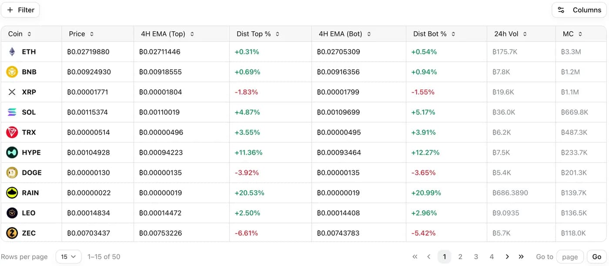
Task: Click the BNB coin logo
Action: click(12, 72)
